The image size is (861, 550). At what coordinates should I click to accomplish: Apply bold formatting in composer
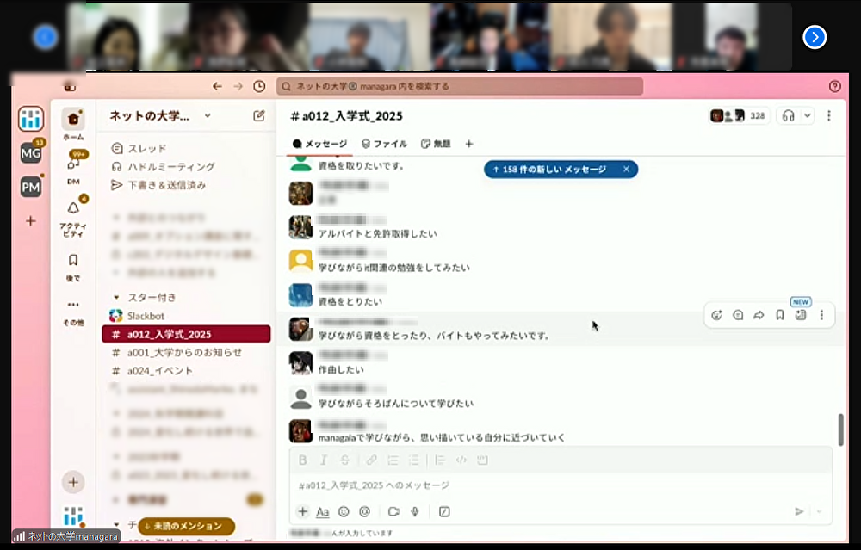pos(302,460)
